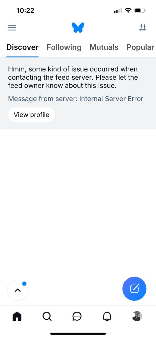Switch to the Following tab
Screen dimensions: 156x338
64,47
